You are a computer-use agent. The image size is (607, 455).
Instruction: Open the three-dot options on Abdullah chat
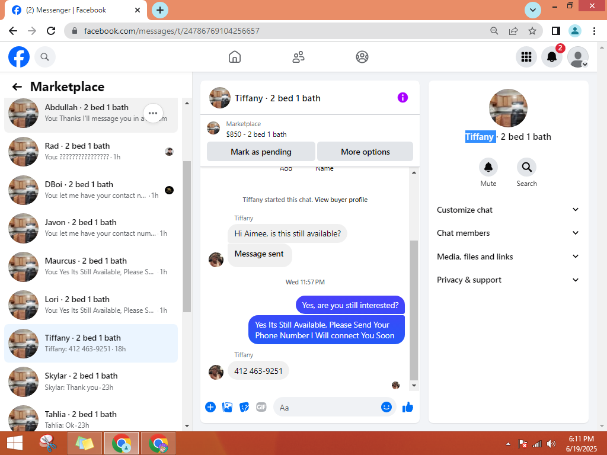pos(153,113)
